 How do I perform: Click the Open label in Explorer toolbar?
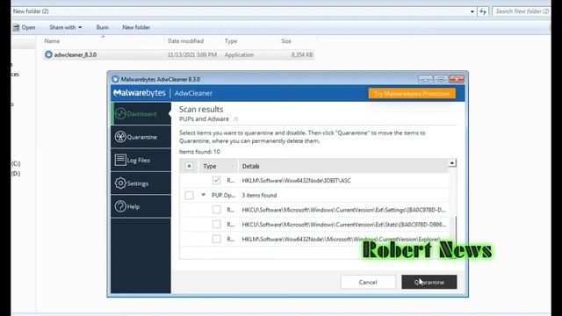coord(28,27)
